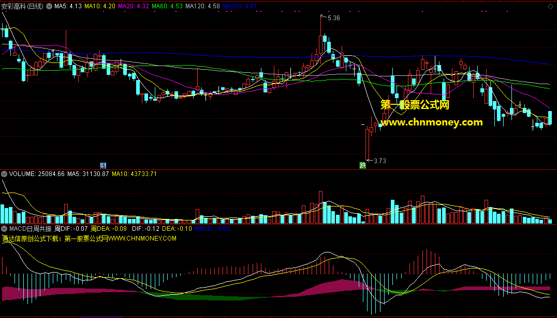The height and width of the screenshot is (318, 557).
Task: Click the diamond icon at chart top-right
Action: (550, 6)
